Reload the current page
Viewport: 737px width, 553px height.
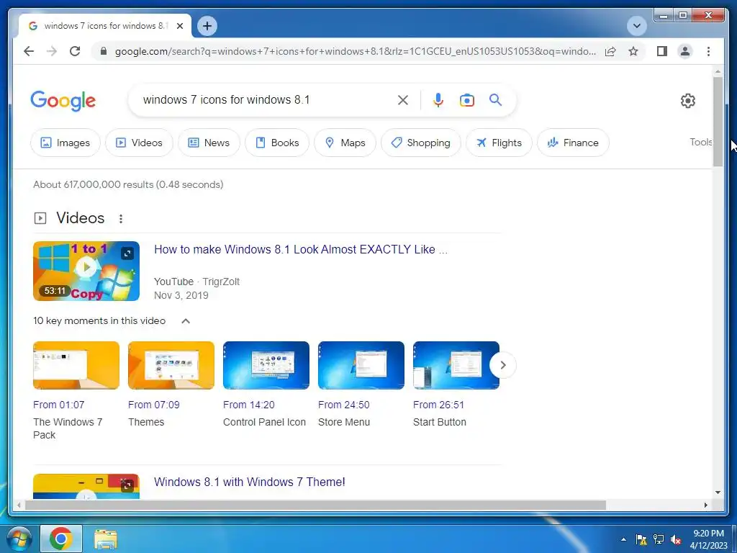pos(75,51)
